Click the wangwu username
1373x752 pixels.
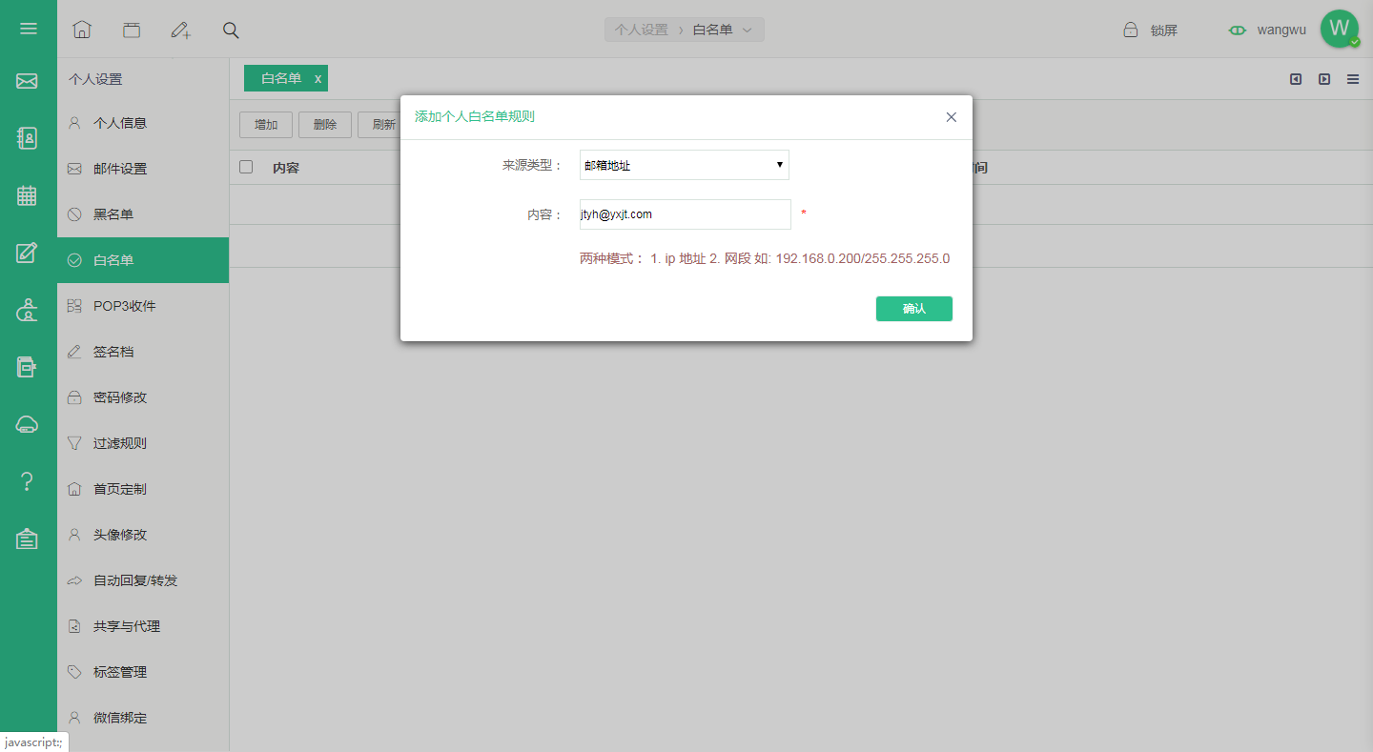pos(1281,30)
